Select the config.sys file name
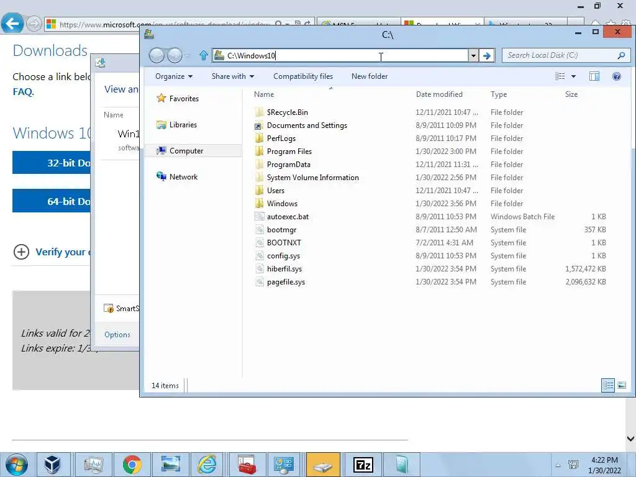The height and width of the screenshot is (477, 636). pos(283,256)
